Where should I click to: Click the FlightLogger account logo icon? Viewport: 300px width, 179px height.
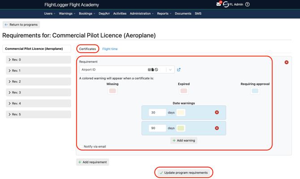point(226,4)
